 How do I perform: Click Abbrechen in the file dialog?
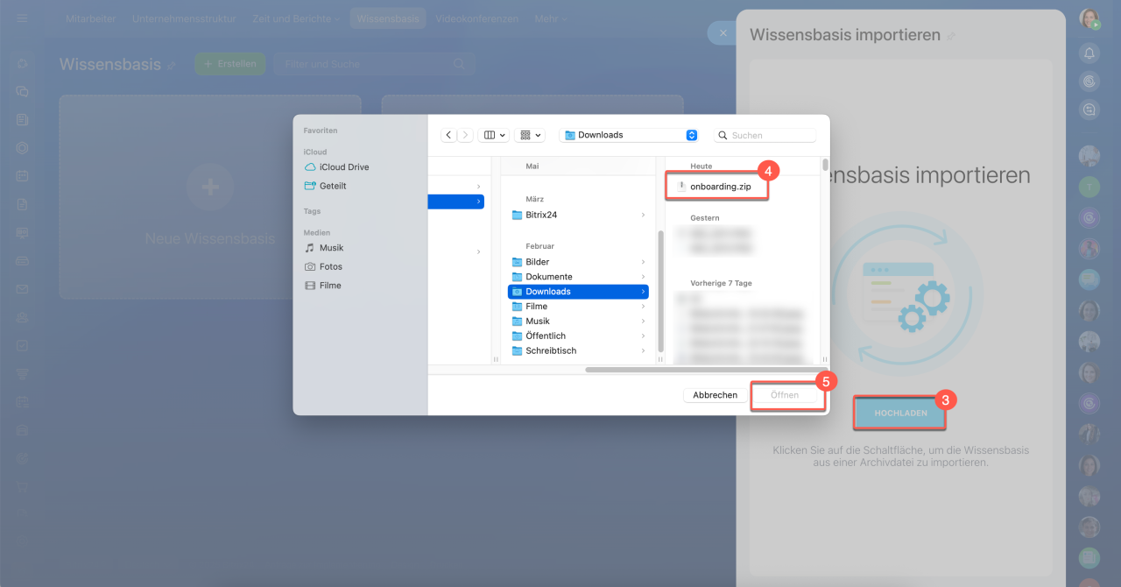point(716,395)
